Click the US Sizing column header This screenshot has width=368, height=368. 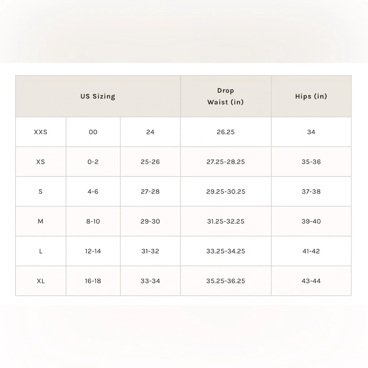tap(98, 96)
